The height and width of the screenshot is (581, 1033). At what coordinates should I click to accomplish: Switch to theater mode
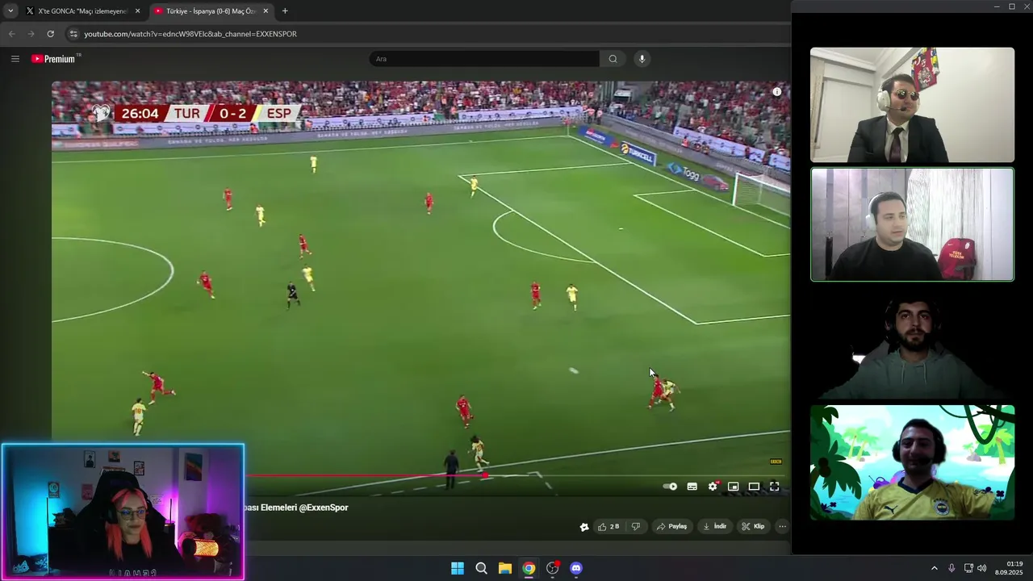754,487
